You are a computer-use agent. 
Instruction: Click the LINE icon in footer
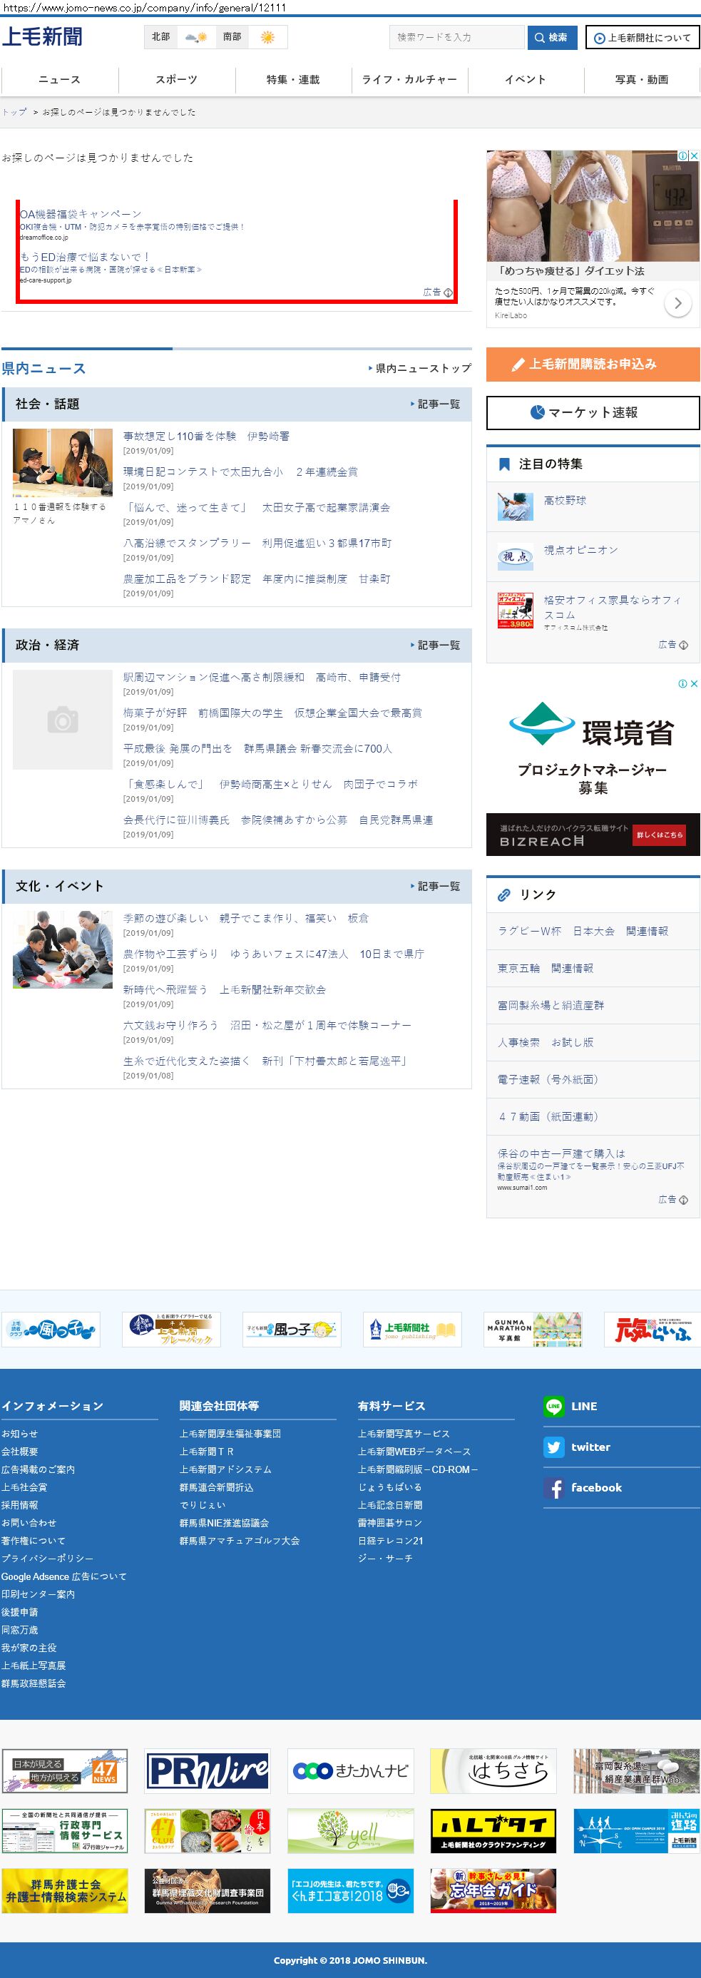(x=553, y=1406)
